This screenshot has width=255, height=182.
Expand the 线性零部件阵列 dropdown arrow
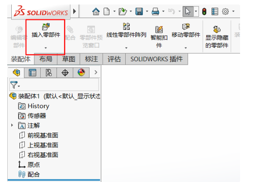pyautogui.click(x=126, y=48)
